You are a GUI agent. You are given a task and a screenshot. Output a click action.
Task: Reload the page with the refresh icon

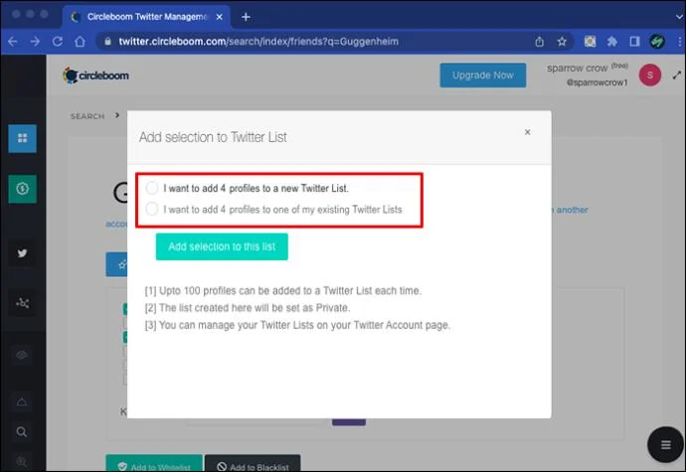(x=58, y=42)
